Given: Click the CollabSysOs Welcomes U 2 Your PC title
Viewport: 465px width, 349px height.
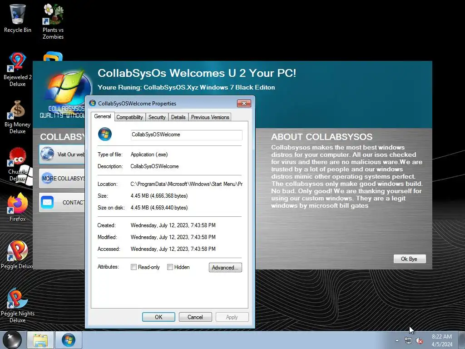Looking at the screenshot, I should pyautogui.click(x=197, y=73).
